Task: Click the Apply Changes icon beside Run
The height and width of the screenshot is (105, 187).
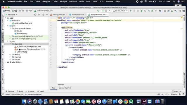Action: pos(134,11)
